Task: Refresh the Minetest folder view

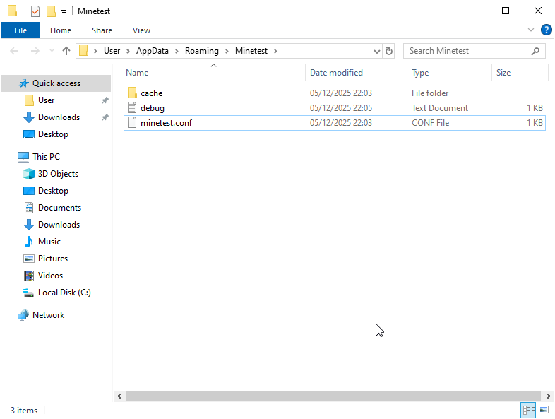Action: point(388,52)
